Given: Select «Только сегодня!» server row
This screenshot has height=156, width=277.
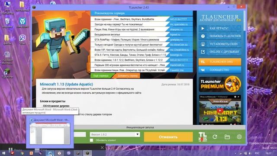Looking at the screenshot, I should pos(142,45).
